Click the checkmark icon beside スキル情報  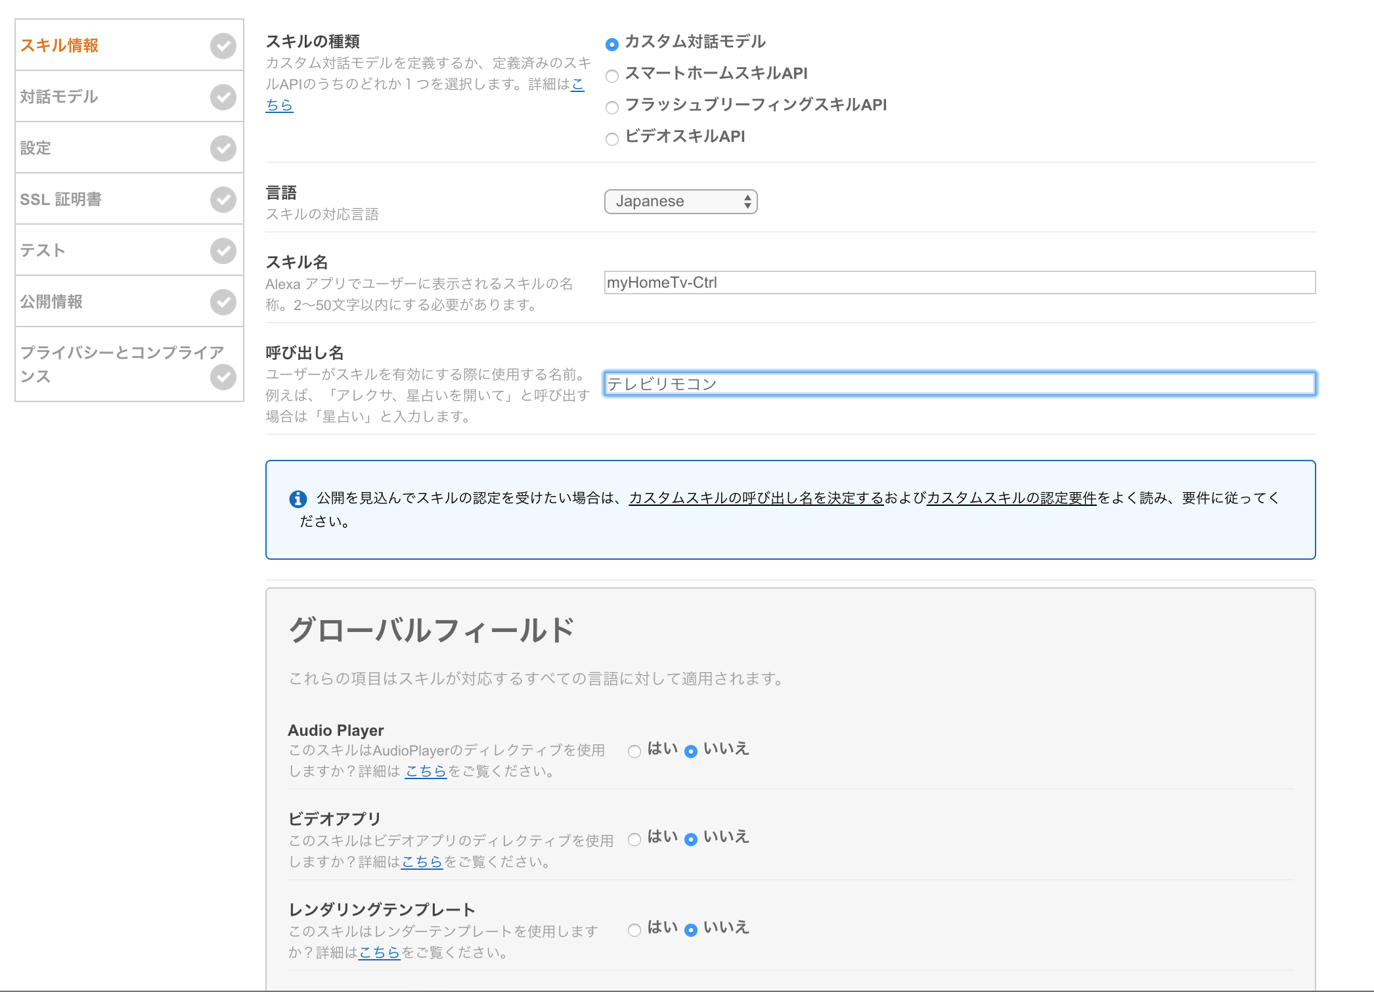(223, 46)
